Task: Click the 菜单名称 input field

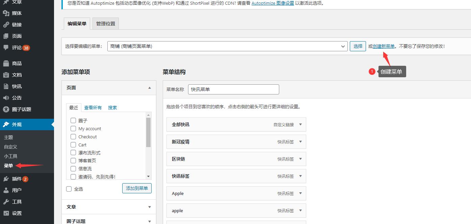Action: [x=234, y=89]
